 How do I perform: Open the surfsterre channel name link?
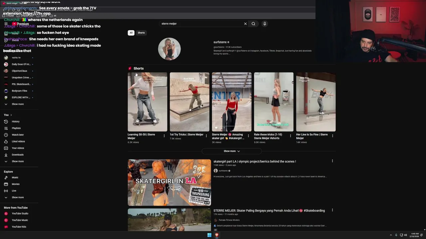[x=220, y=42]
